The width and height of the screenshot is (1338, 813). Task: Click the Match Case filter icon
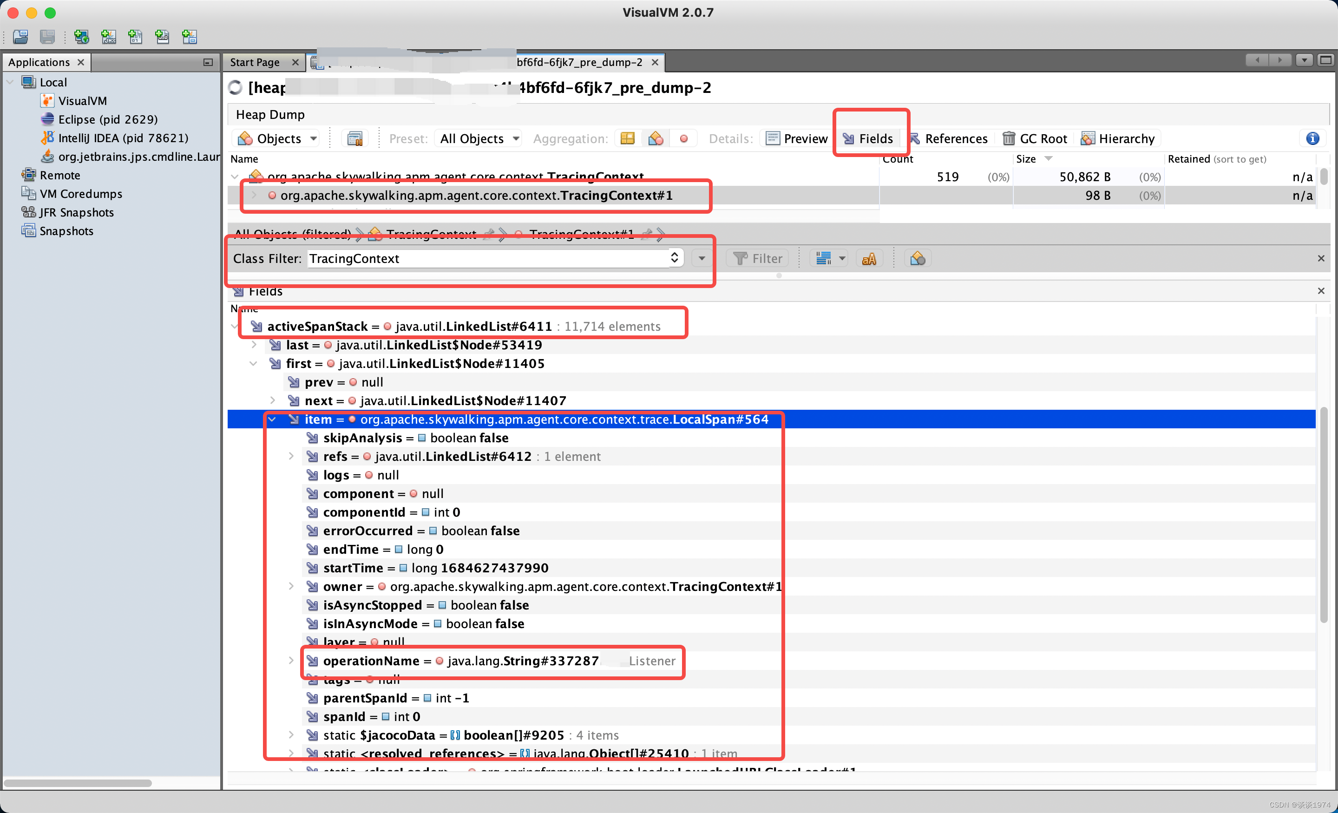pos(868,258)
